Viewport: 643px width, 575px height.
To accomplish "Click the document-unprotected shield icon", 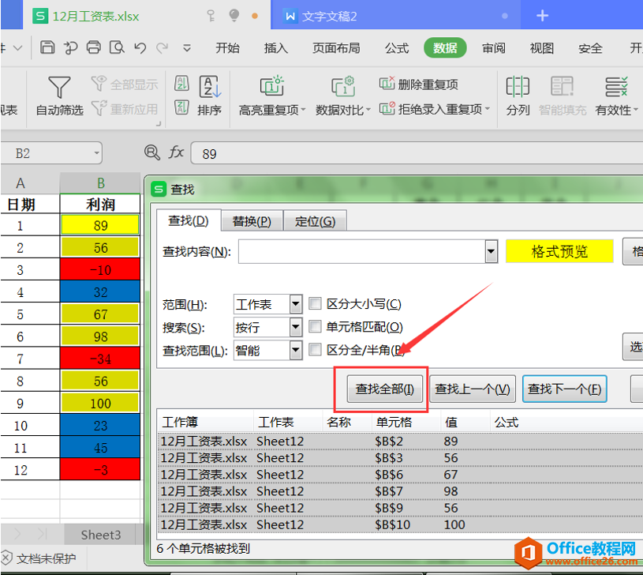I will tap(6, 558).
